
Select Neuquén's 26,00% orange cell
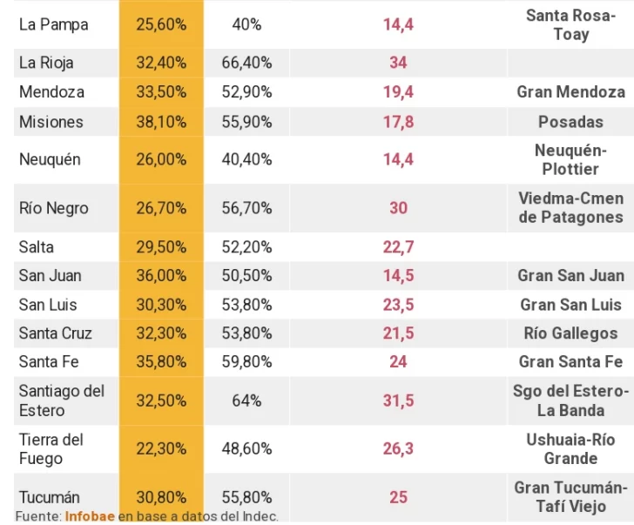161,159
